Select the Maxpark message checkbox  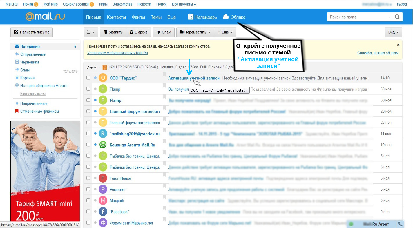pyautogui.click(x=88, y=200)
